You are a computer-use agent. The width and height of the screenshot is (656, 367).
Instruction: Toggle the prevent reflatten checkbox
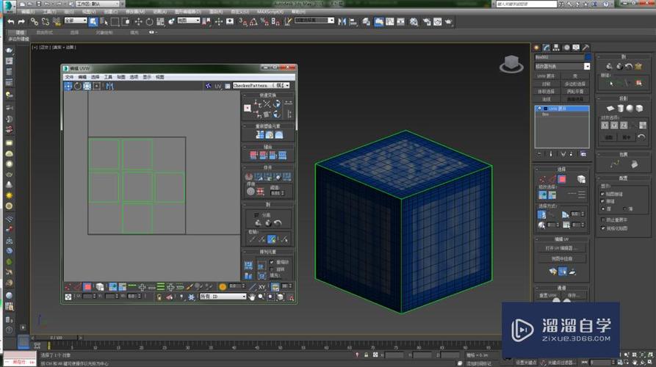pos(603,220)
